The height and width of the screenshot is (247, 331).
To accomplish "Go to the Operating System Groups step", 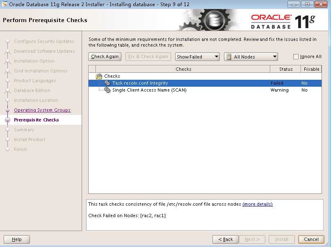I will tap(42, 110).
